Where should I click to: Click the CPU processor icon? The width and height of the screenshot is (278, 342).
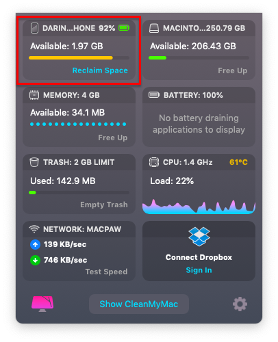click(x=154, y=162)
